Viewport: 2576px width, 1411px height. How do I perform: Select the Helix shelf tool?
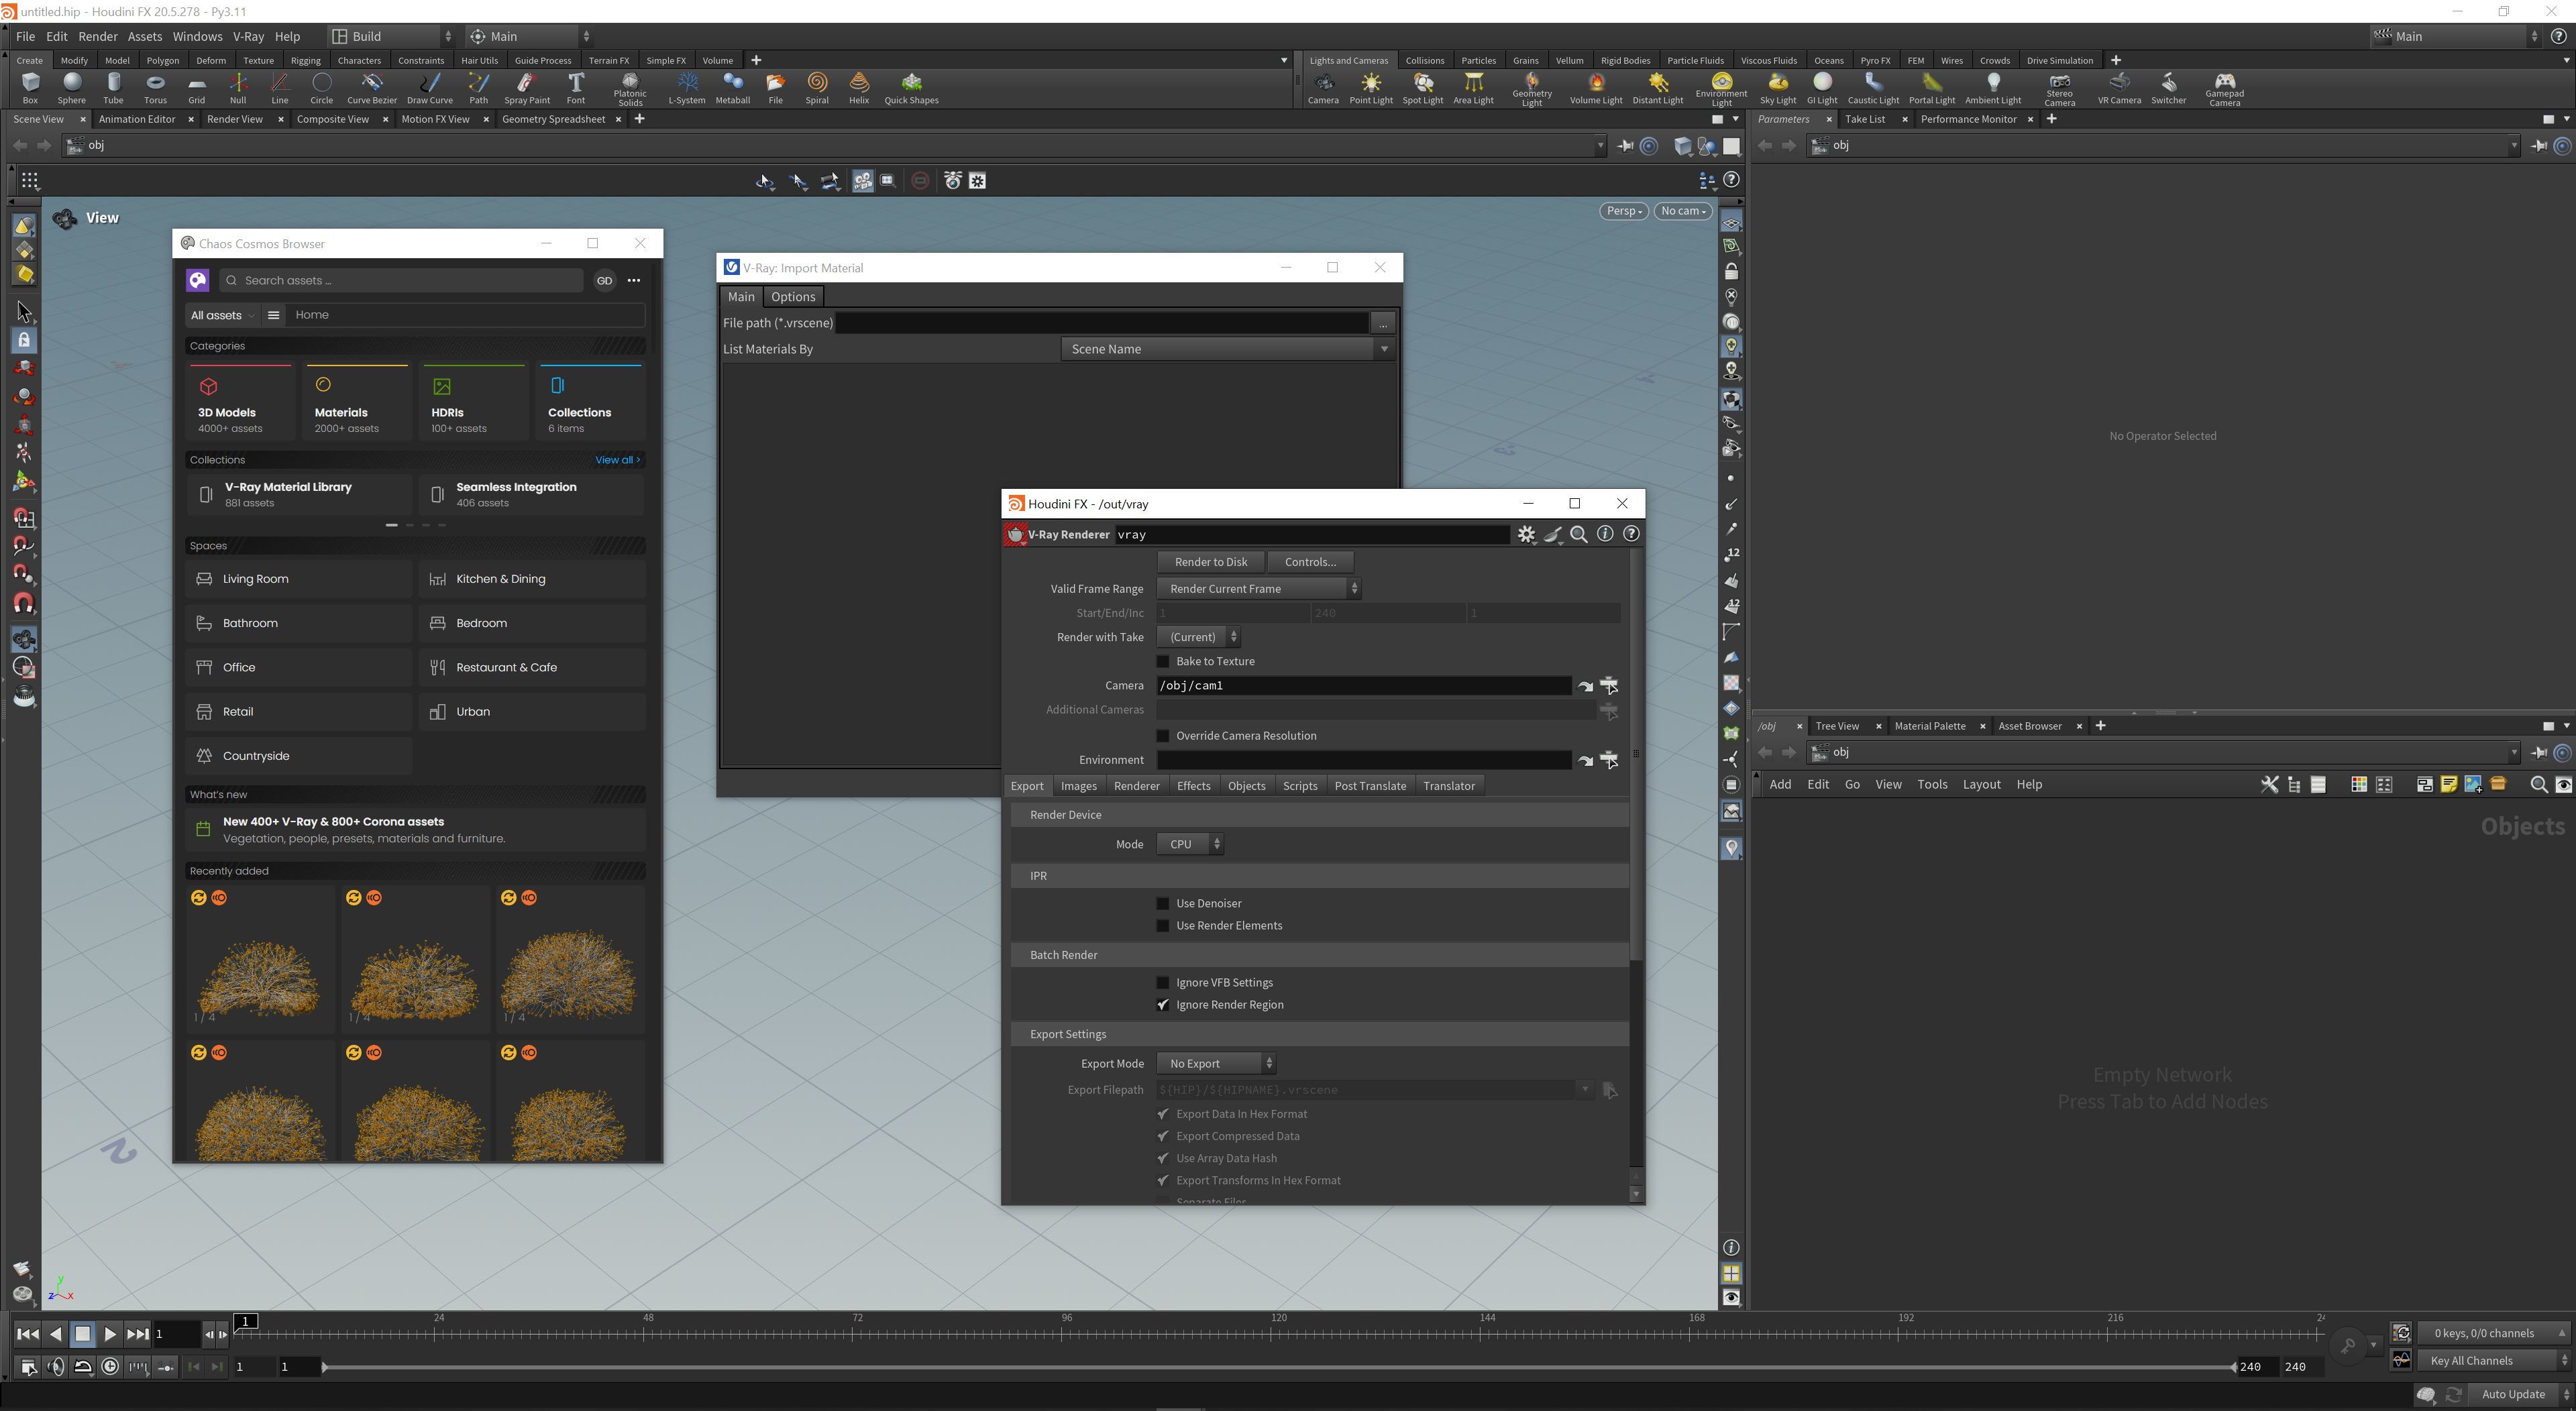coord(859,88)
